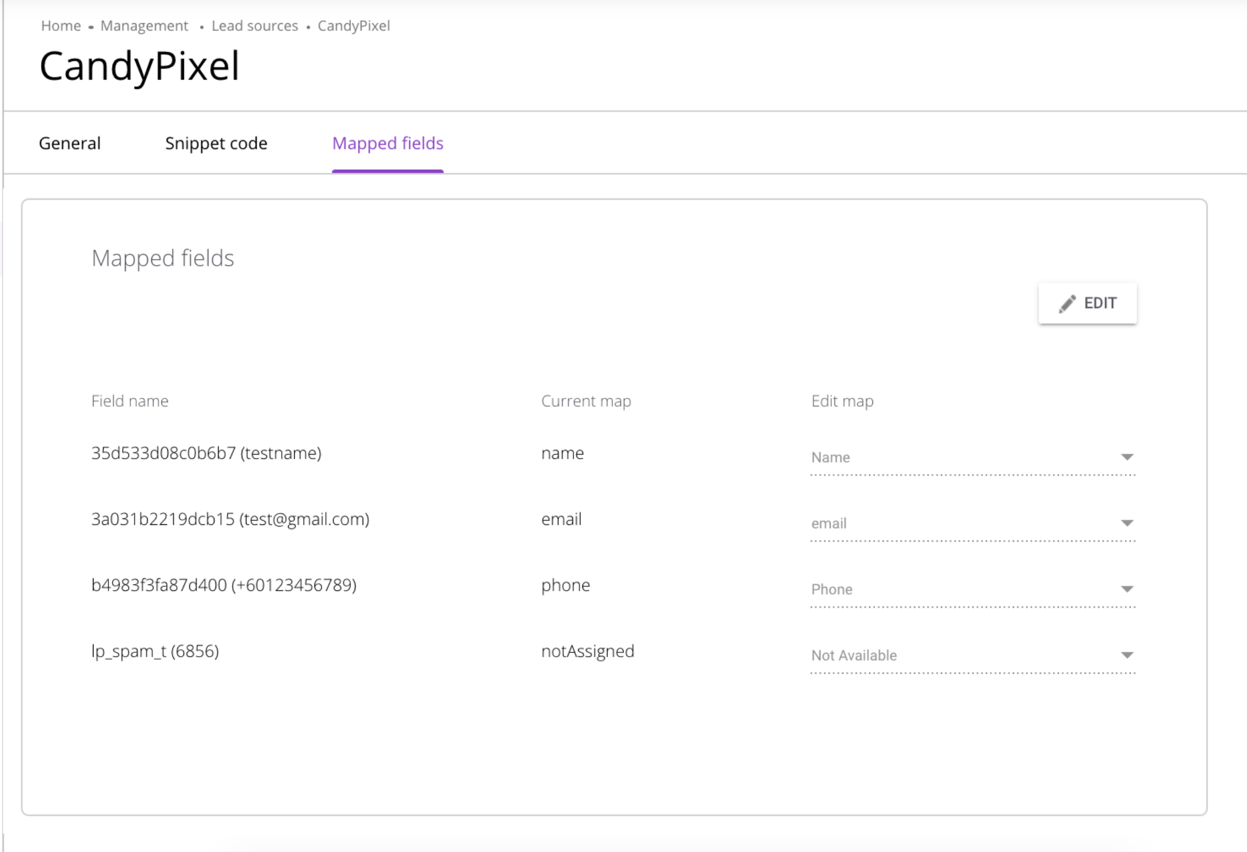Viewport: 1247px width, 852px height.
Task: Open the Not Available mapping select field
Action: (959, 655)
